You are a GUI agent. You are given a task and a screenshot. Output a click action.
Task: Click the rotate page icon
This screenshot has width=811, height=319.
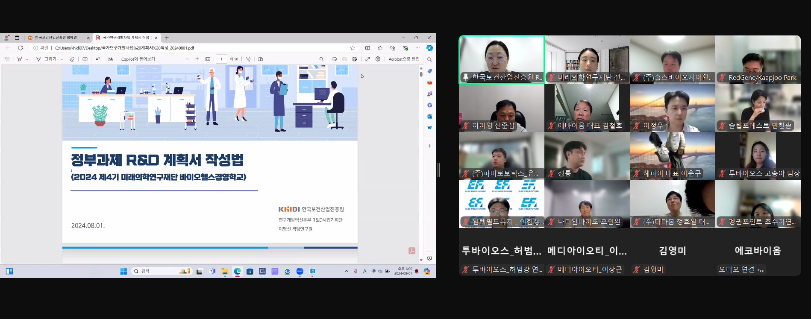(248, 59)
